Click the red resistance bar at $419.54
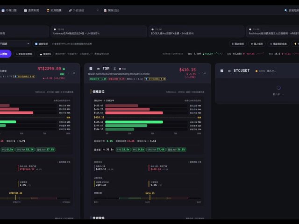 (134, 113)
